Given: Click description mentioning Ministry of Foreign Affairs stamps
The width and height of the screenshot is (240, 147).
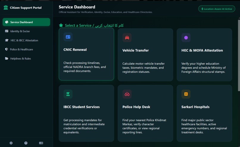Looking at the screenshot, I should pos(203,68).
